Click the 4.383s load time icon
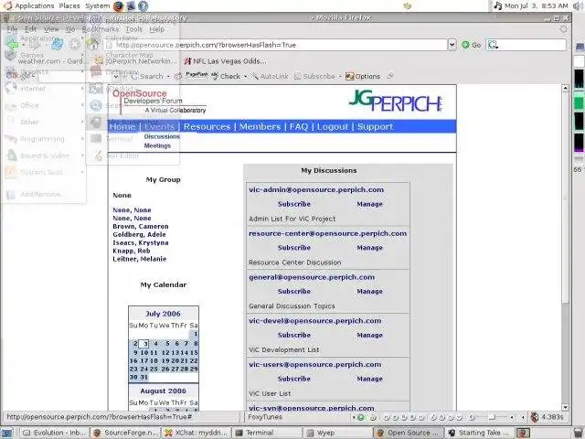This screenshot has height=439, width=585. (x=535, y=417)
